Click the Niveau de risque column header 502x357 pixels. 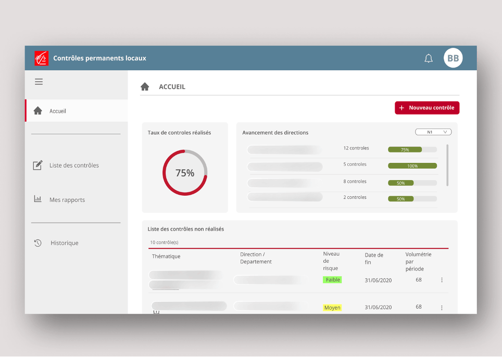click(331, 261)
